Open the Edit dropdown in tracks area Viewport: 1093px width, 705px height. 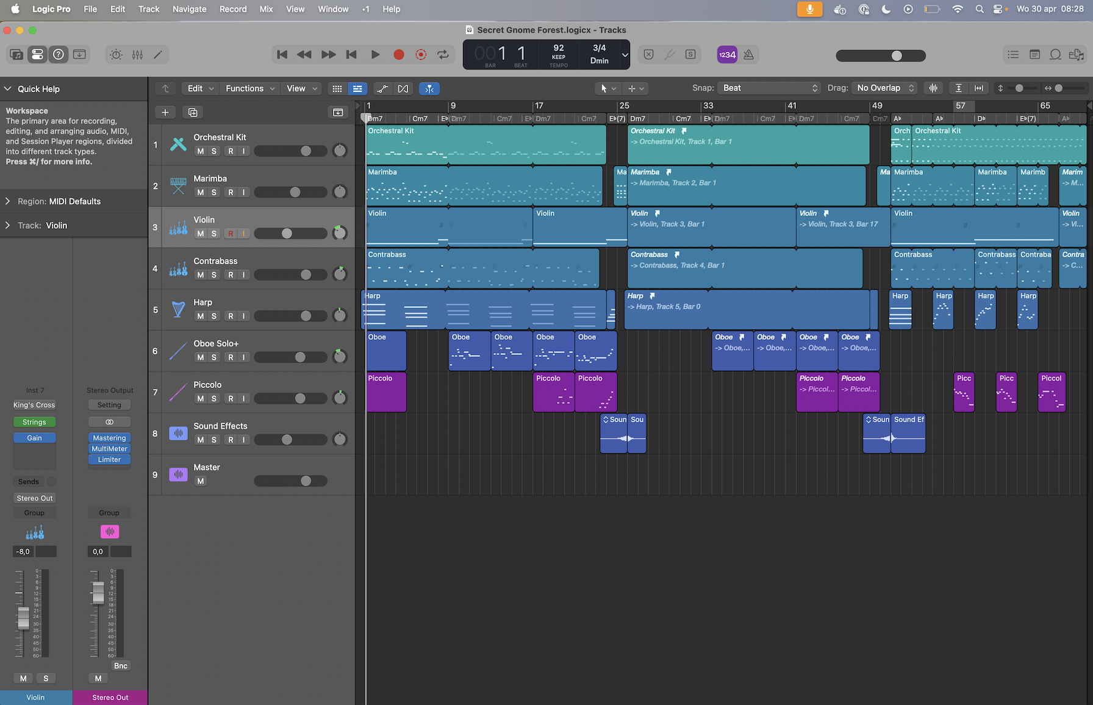coord(201,88)
